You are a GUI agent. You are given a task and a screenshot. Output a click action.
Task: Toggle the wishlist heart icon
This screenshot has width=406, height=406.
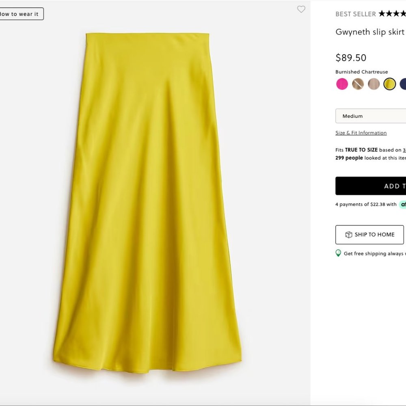301,9
